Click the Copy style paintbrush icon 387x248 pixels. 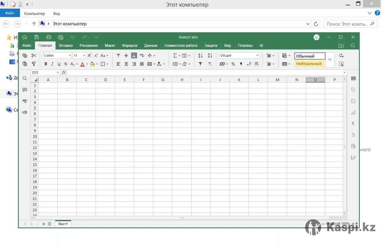(x=34, y=64)
